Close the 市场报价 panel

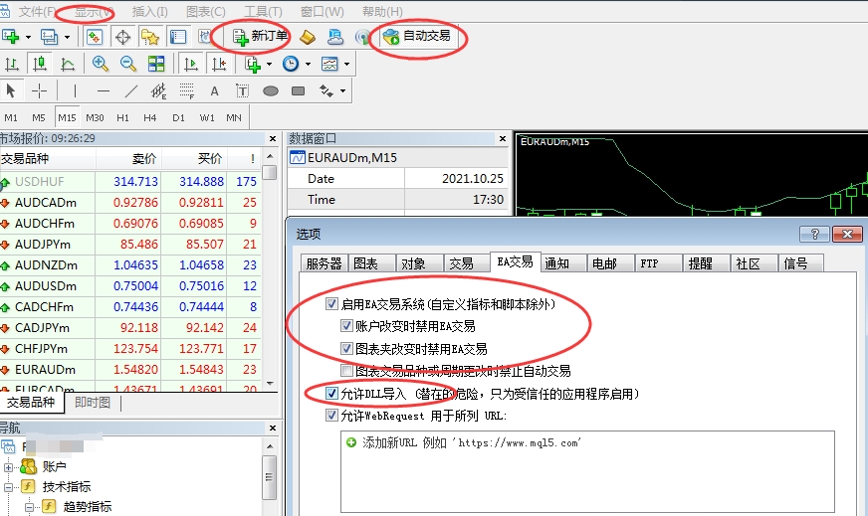click(273, 139)
